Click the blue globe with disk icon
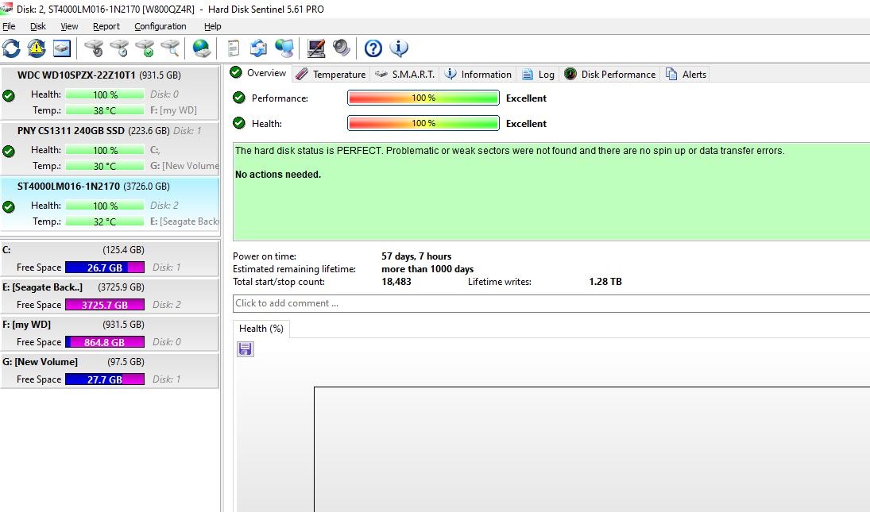The width and height of the screenshot is (870, 512). point(203,48)
